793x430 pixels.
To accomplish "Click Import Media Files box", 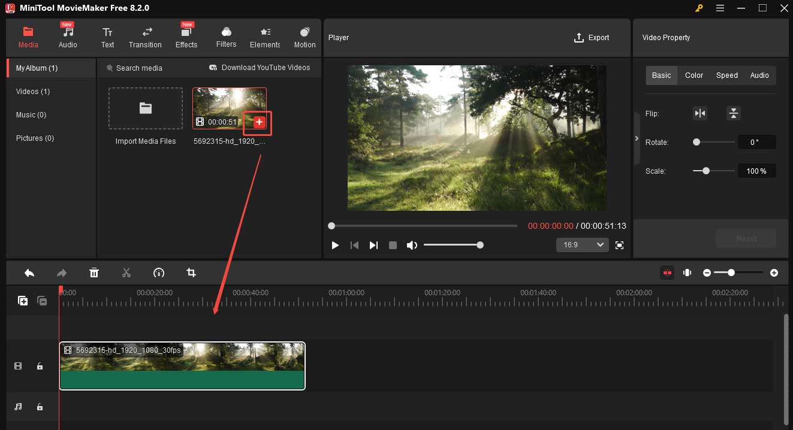I will [146, 108].
